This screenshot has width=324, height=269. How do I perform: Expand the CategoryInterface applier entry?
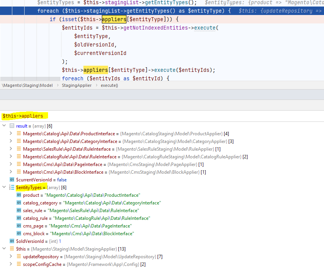11,141
